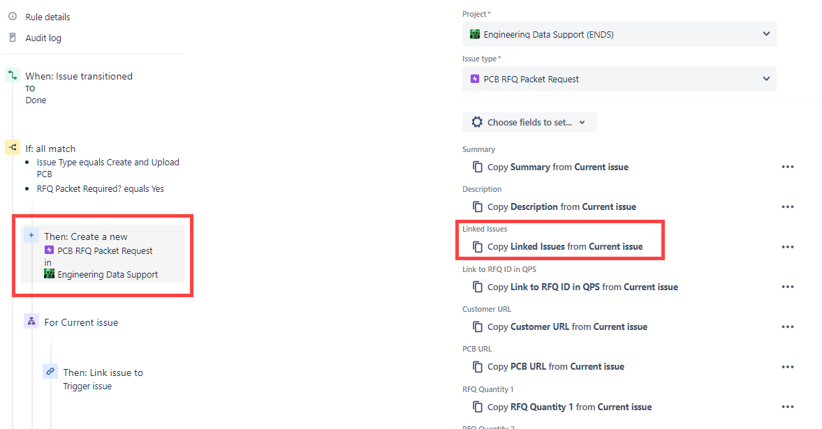The height and width of the screenshot is (429, 822).
Task: Open more options for Summary field
Action: pos(787,167)
